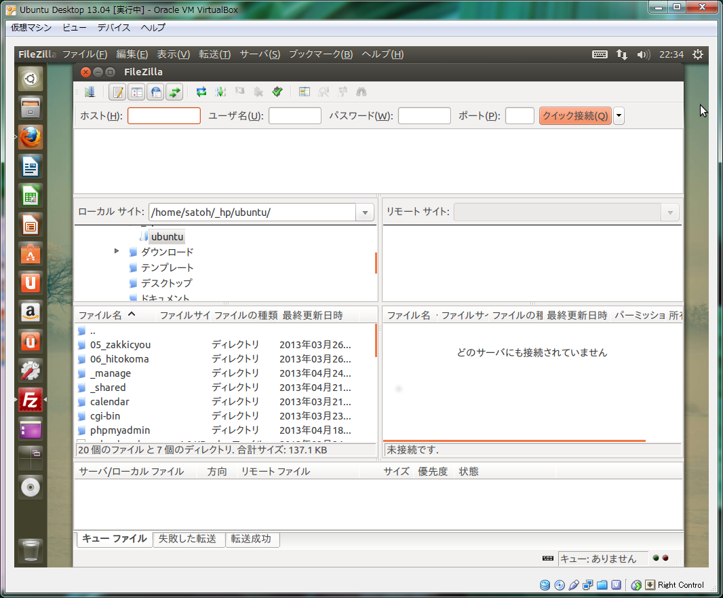Open the ブックマーク(B) menu
The image size is (723, 598).
coord(321,54)
